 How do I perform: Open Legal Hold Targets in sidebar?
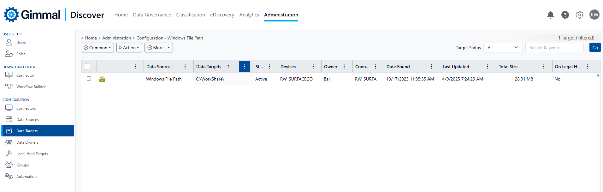click(32, 154)
